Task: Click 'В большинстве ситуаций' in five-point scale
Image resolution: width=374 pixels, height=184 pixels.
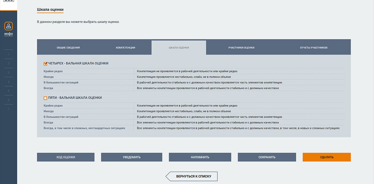Action: [61, 117]
